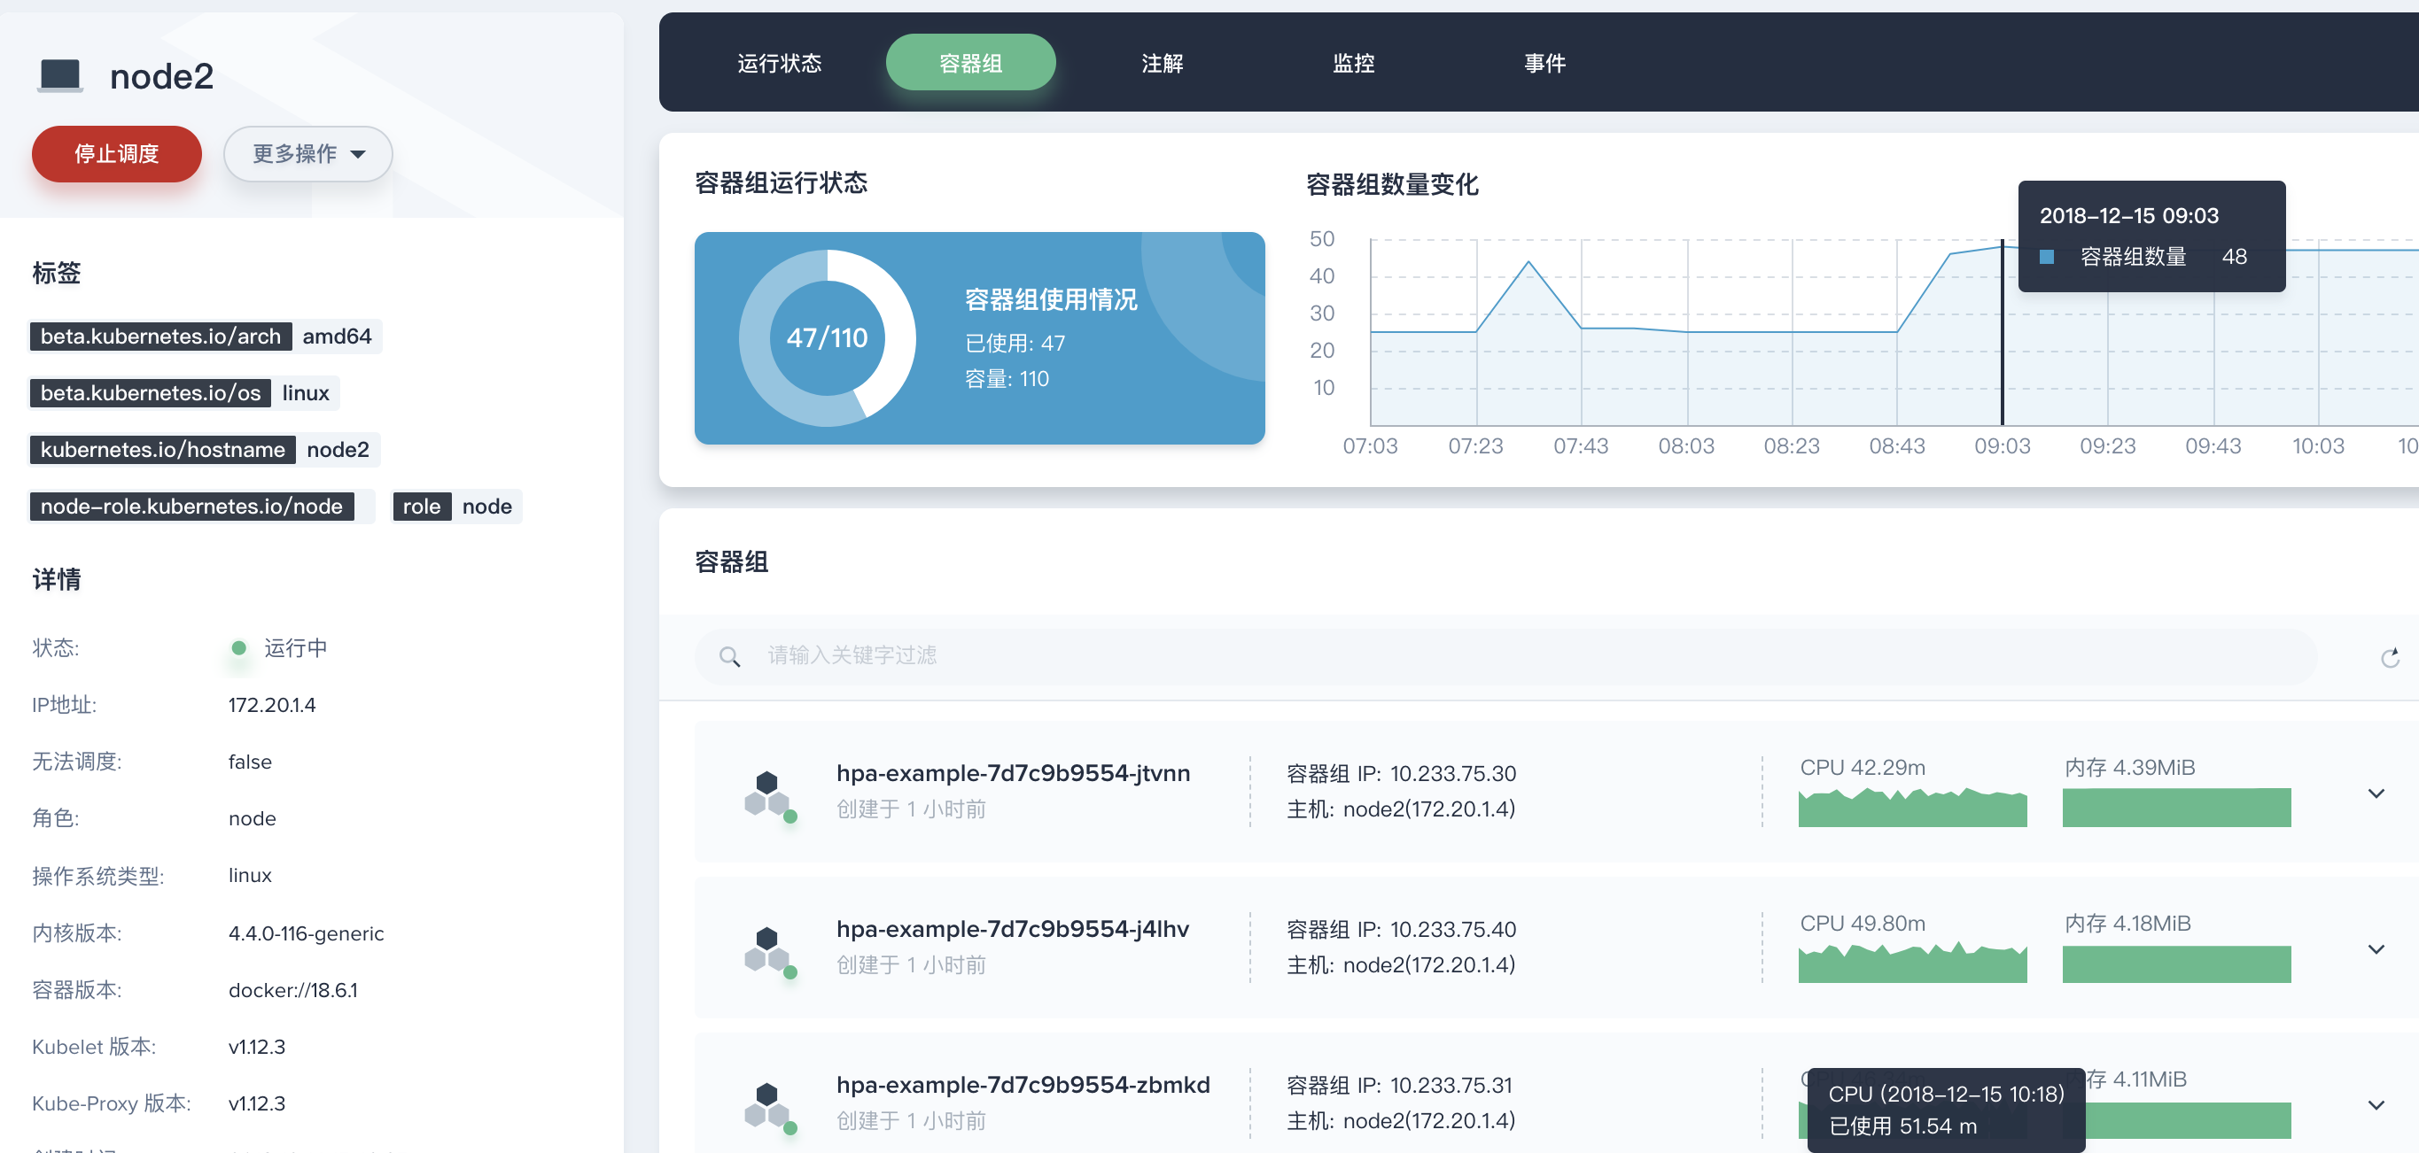The width and height of the screenshot is (2419, 1153).
Task: Click the Kube-Proxy version v1.12.3 value
Action: [x=256, y=1104]
